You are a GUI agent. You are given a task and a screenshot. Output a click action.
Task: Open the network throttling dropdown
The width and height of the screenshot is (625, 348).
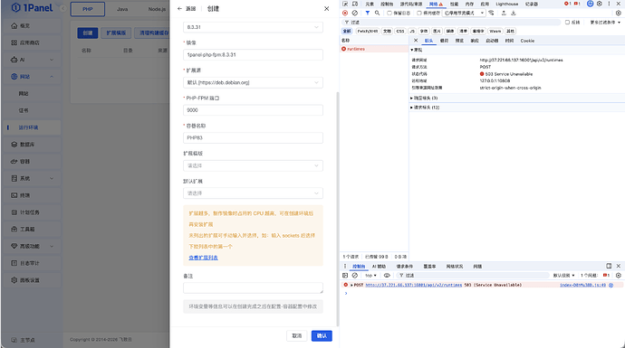[464, 14]
